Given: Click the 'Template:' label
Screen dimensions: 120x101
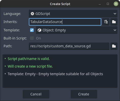Looking at the screenshot, I should (12, 30).
